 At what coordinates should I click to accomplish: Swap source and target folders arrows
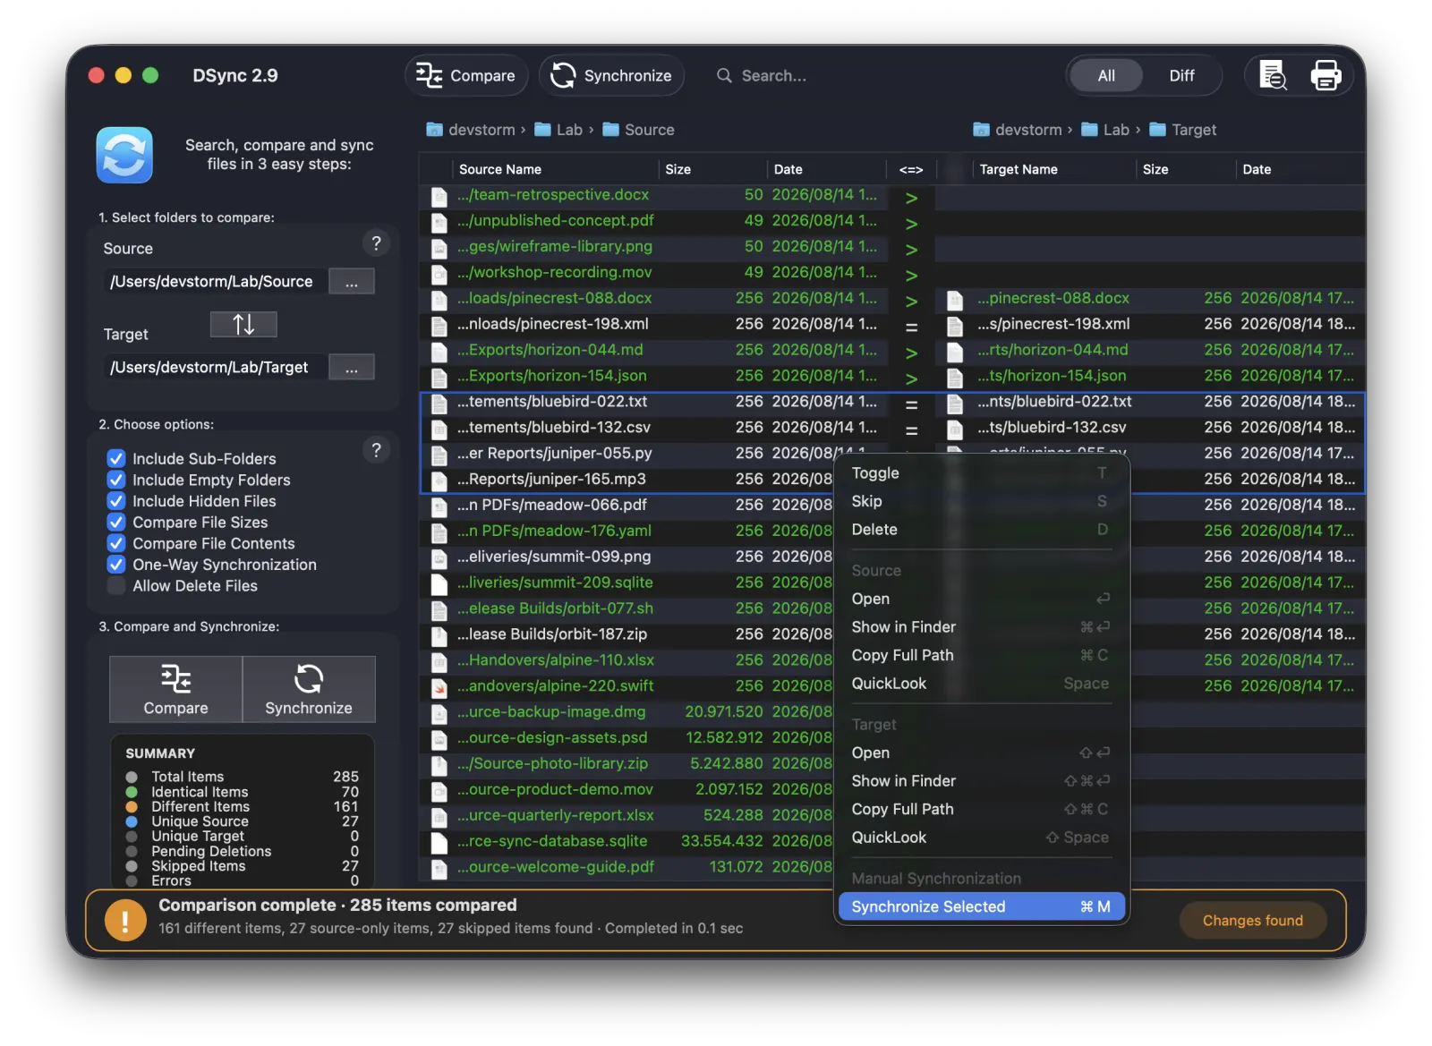click(243, 324)
